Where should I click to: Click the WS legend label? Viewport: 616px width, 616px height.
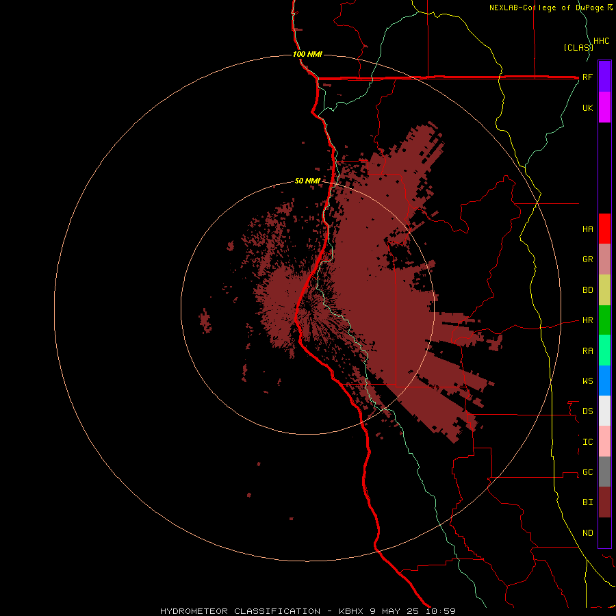587,381
